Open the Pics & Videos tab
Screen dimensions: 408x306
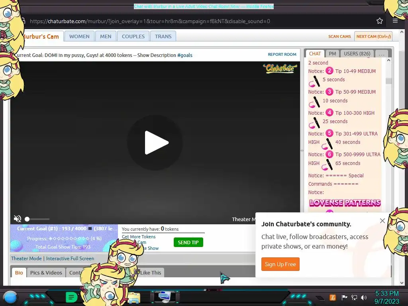pos(46,273)
